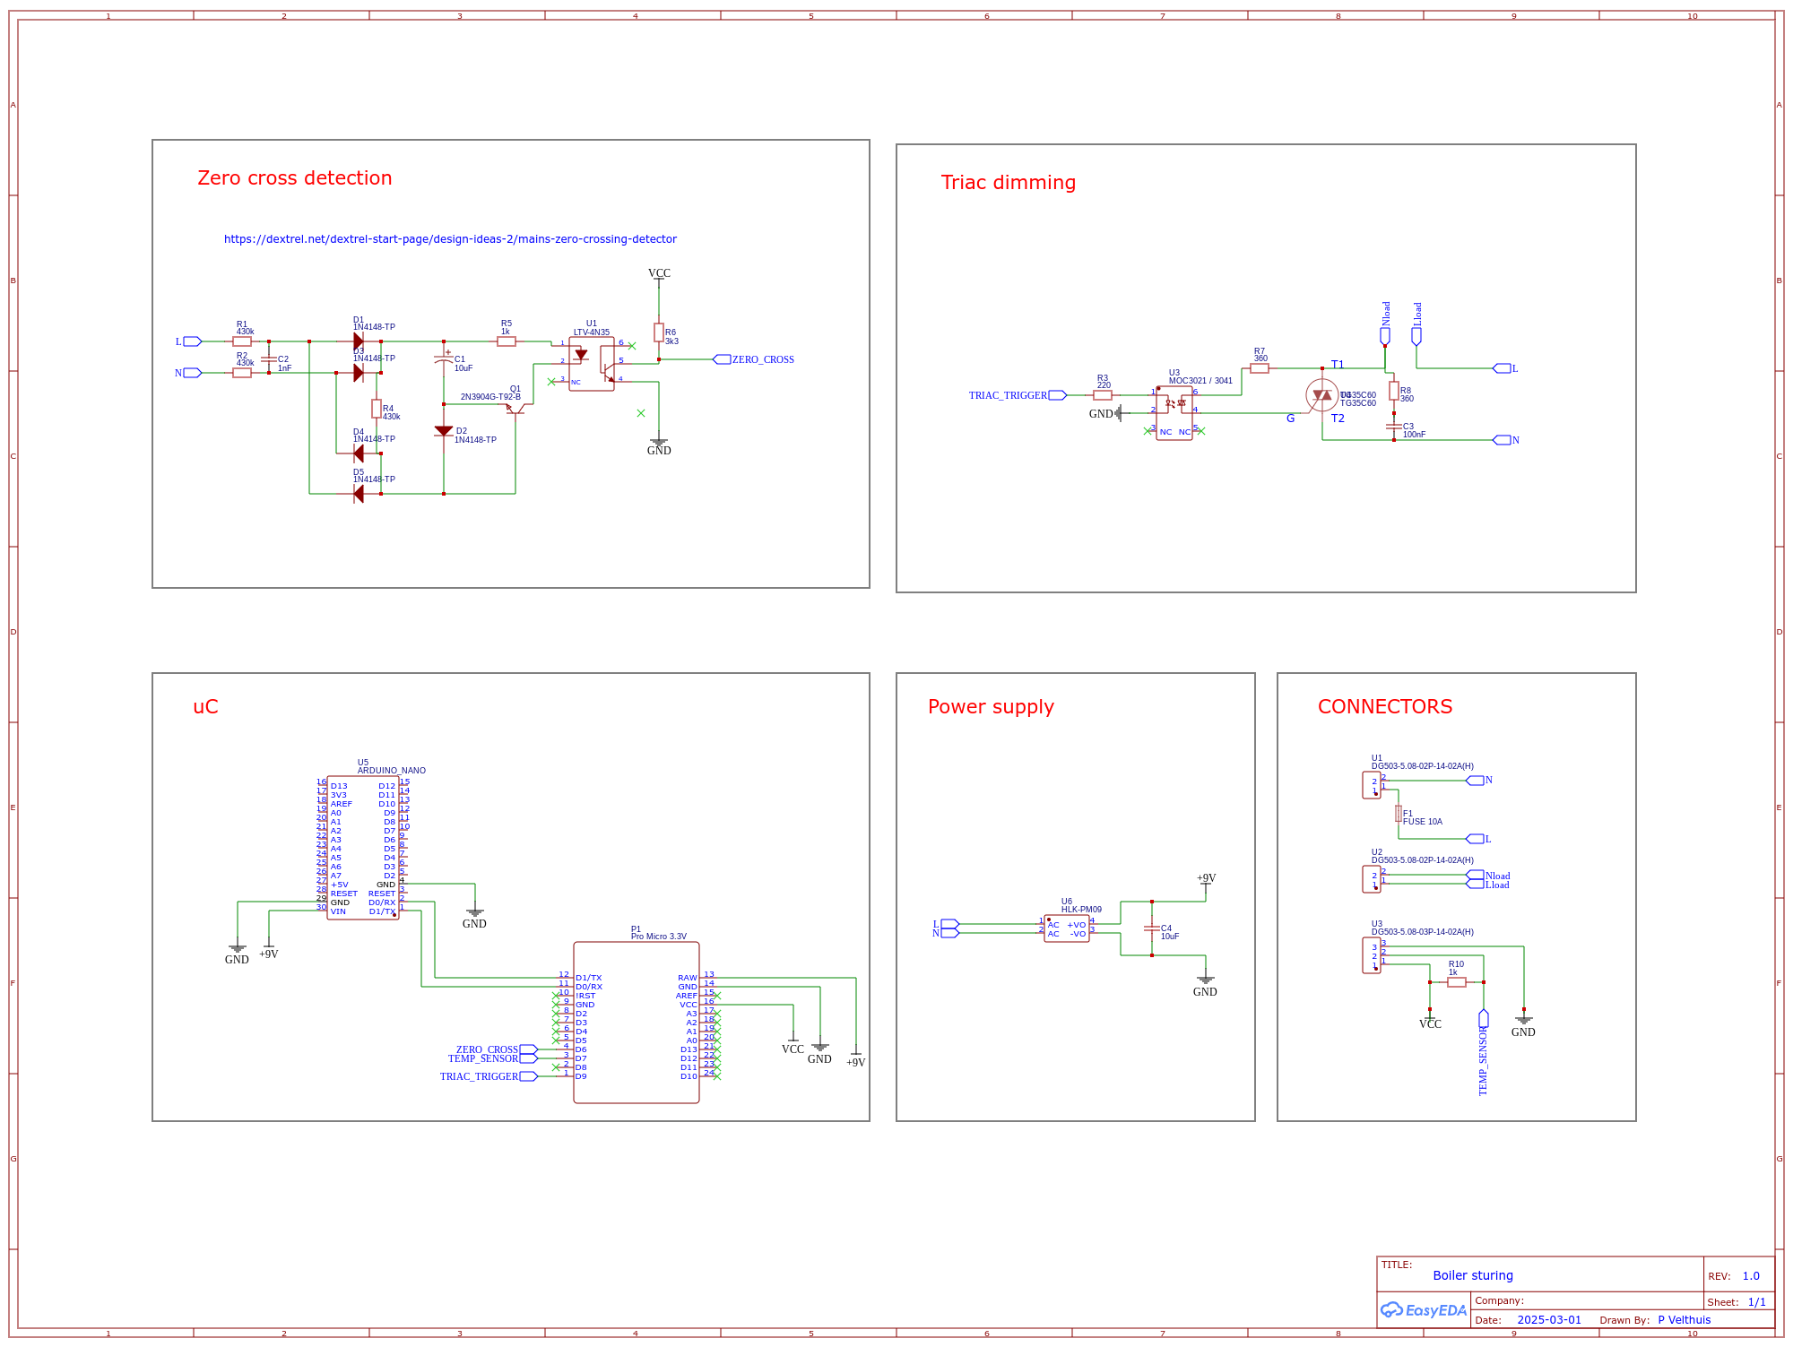Select connector U1 DG503 in CONNECTORS
The width and height of the screenshot is (1793, 1347).
(1372, 785)
